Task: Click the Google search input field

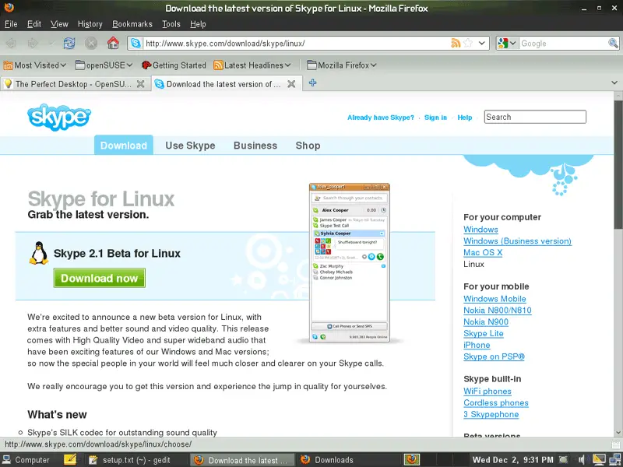Action: point(563,43)
